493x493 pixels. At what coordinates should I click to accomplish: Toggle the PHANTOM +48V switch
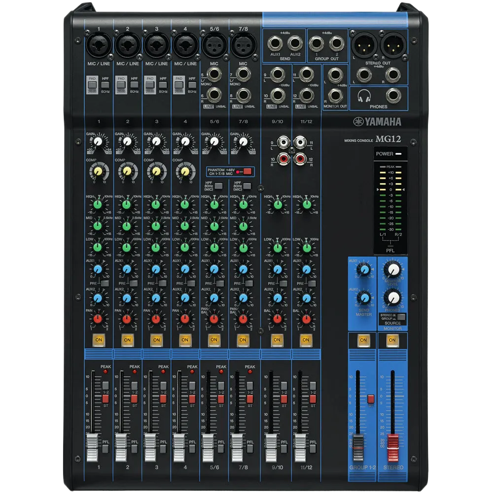click(246, 172)
